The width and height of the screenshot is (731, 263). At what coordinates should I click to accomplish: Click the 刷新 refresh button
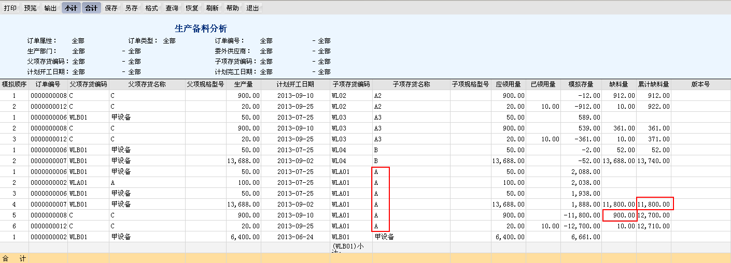pyautogui.click(x=212, y=8)
